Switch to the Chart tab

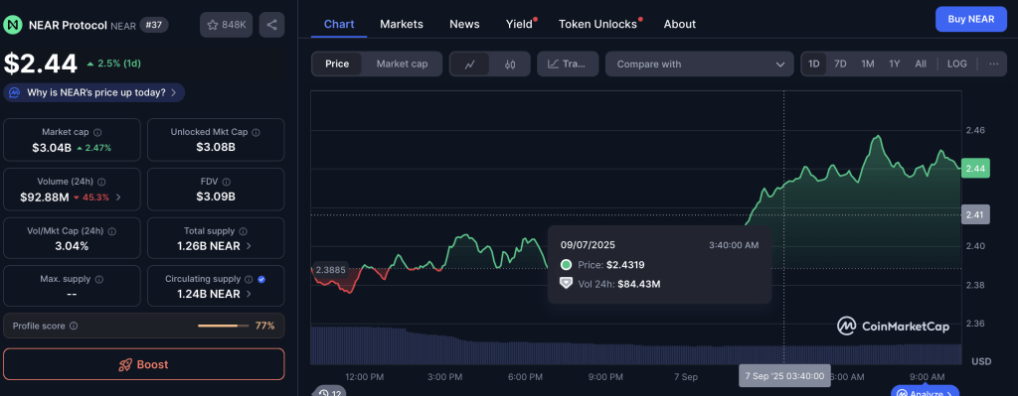pos(339,24)
